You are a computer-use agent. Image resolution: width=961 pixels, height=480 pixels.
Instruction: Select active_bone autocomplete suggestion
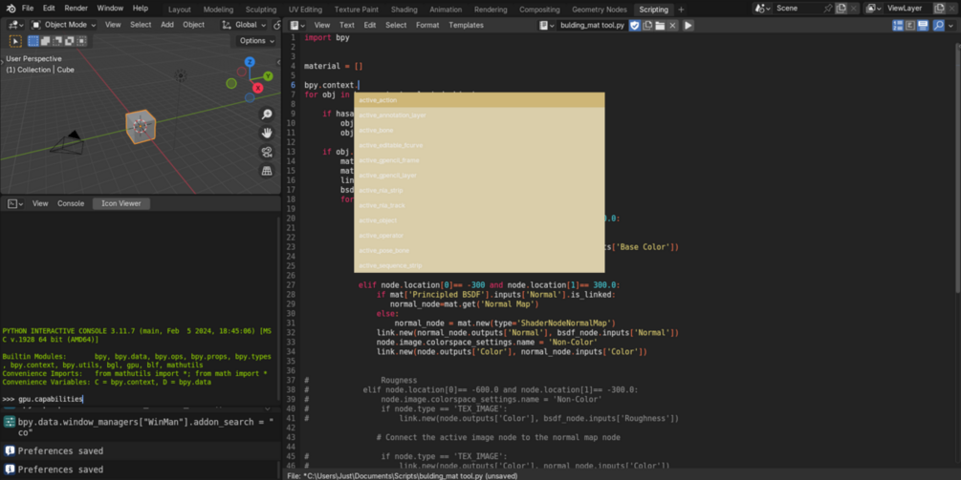[x=479, y=130]
